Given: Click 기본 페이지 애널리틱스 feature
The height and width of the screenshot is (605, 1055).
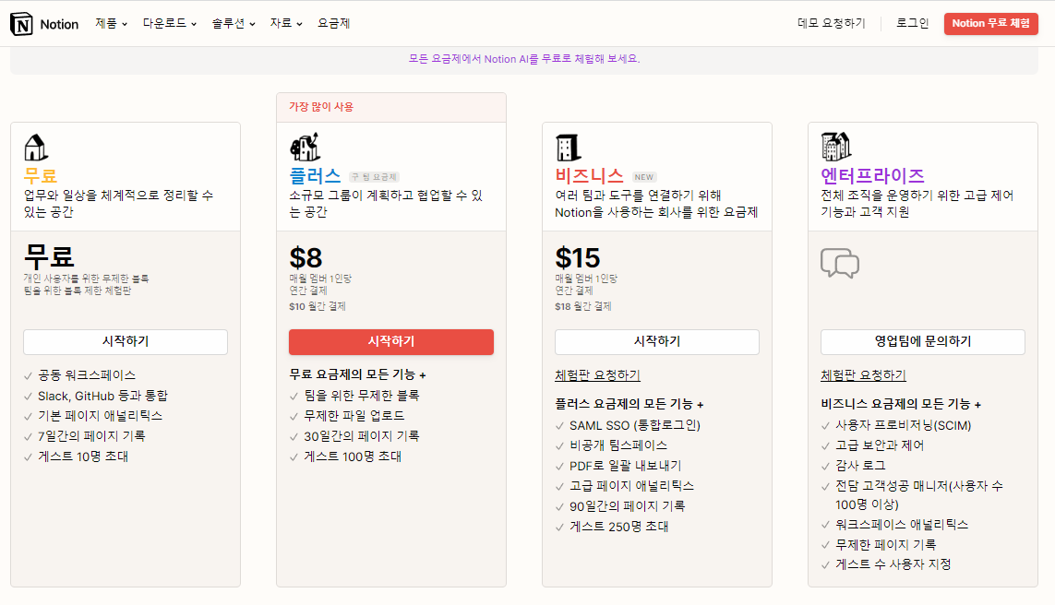Looking at the screenshot, I should tap(100, 416).
